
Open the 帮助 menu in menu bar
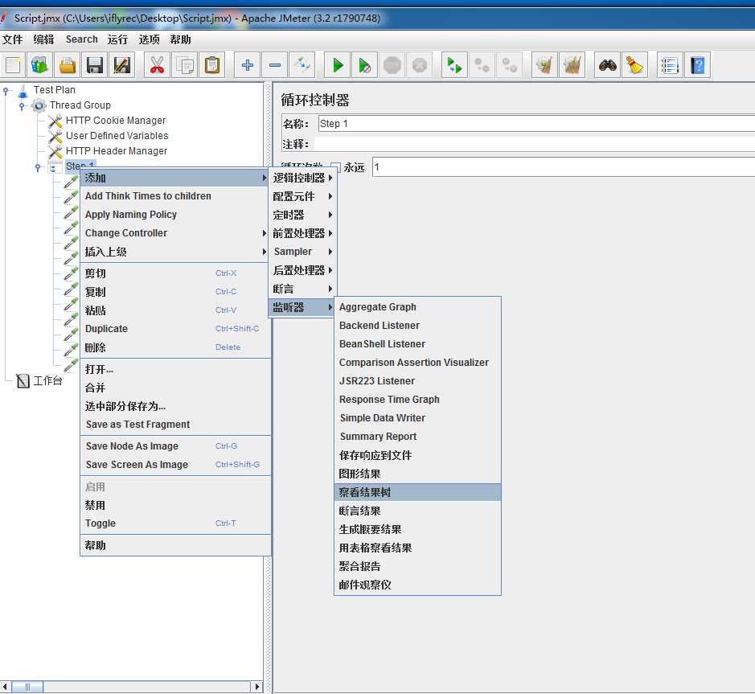point(181,39)
